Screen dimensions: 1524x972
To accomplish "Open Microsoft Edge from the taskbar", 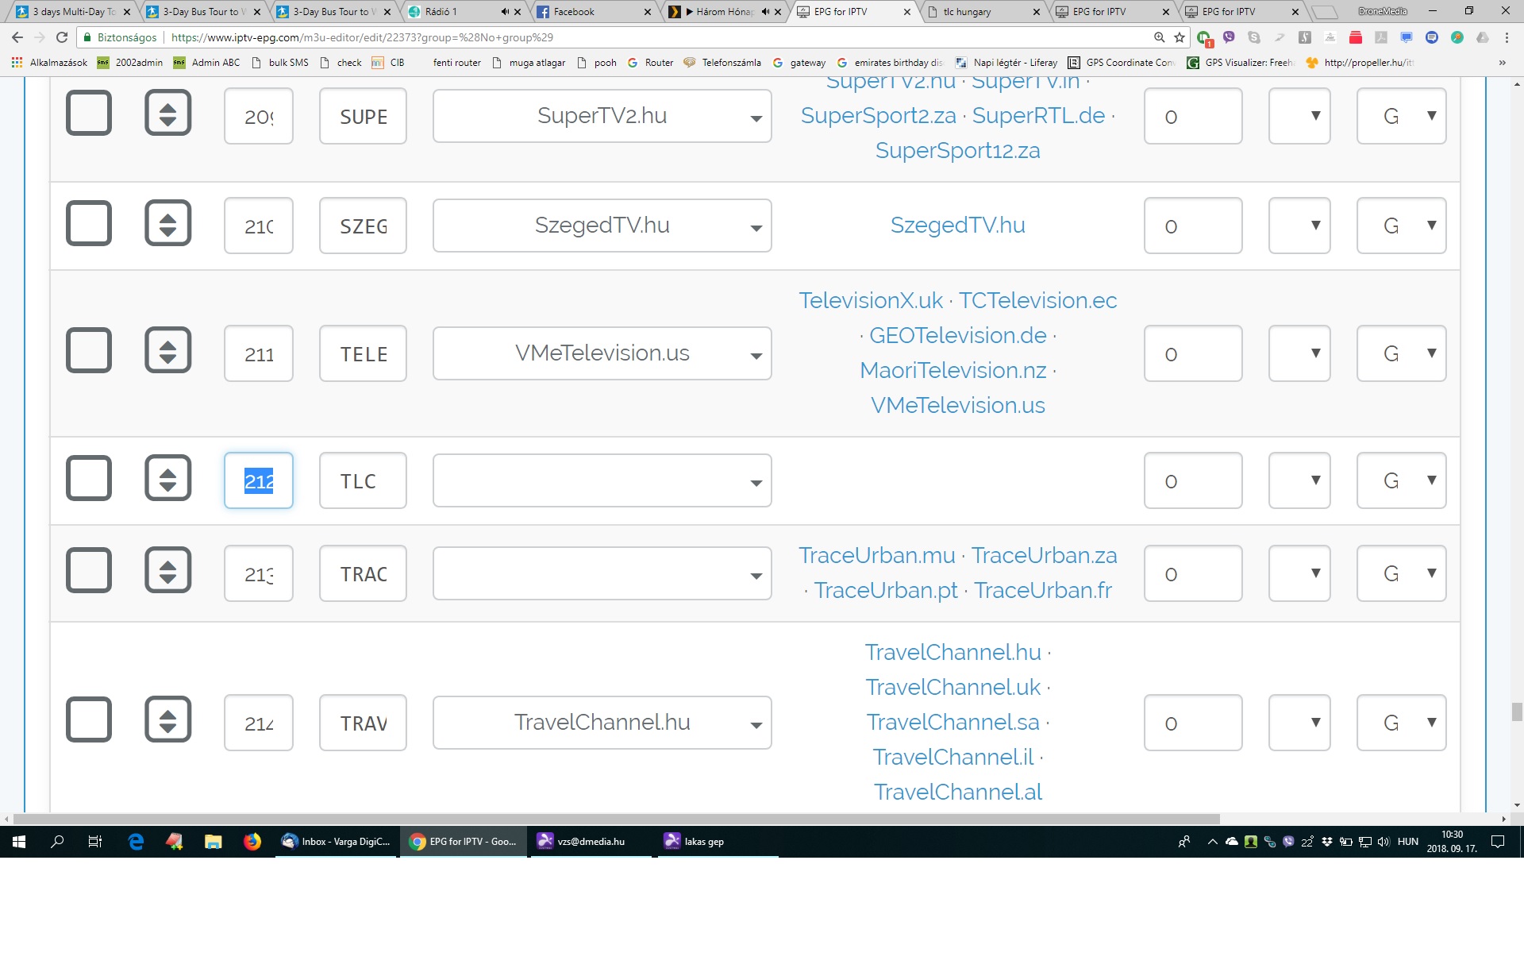I will click(x=136, y=842).
